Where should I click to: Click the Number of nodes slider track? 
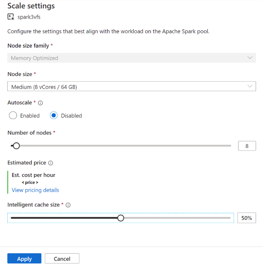click(128, 146)
